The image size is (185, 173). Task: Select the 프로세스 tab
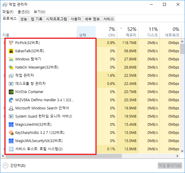[x=10, y=19]
